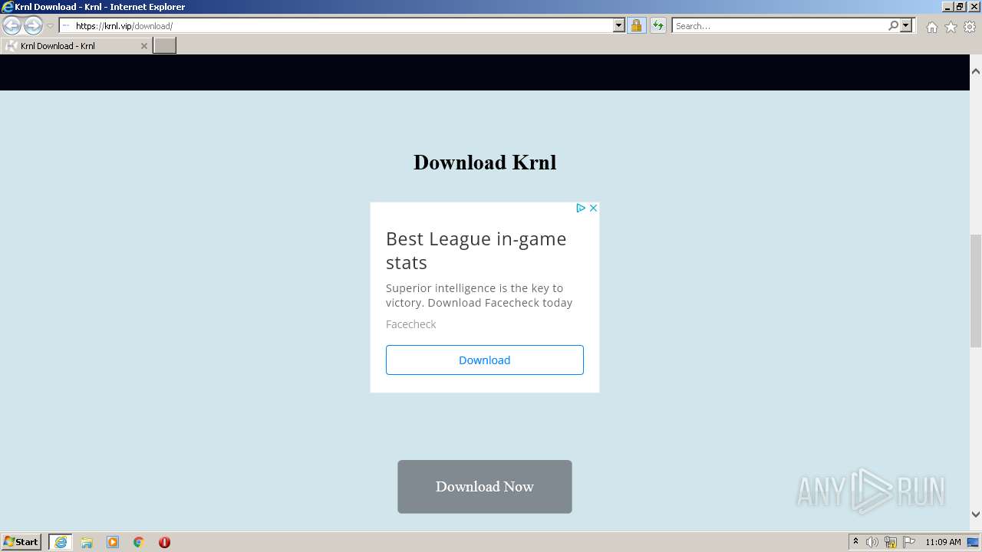
Task: Show hidden system tray icons
Action: click(856, 542)
